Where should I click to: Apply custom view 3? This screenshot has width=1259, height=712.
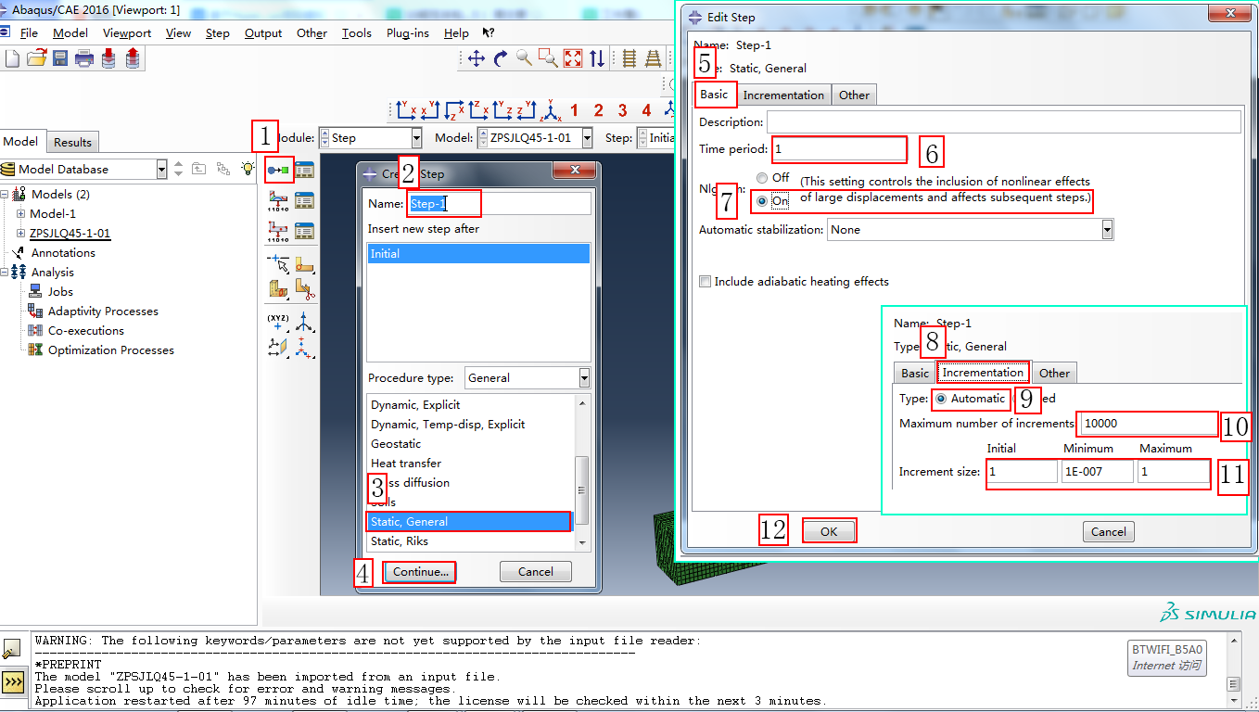tap(623, 110)
